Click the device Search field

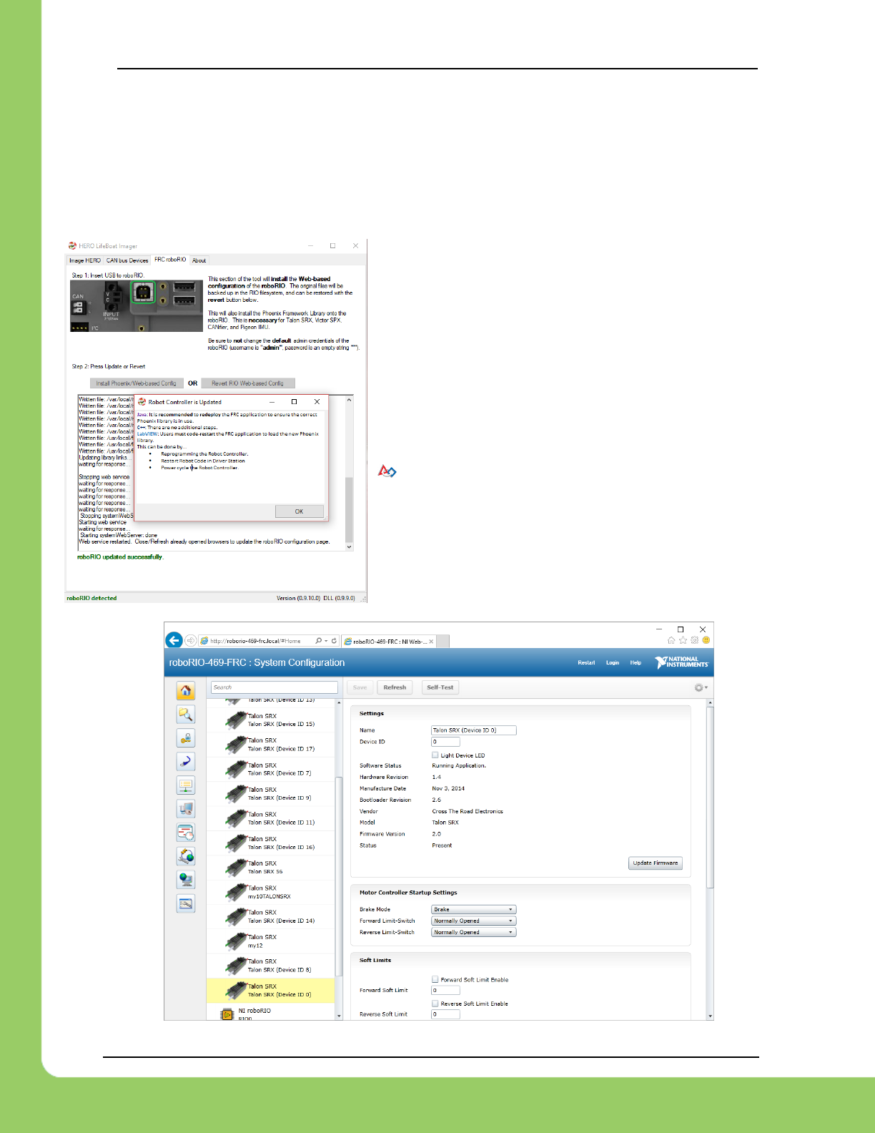[x=275, y=687]
